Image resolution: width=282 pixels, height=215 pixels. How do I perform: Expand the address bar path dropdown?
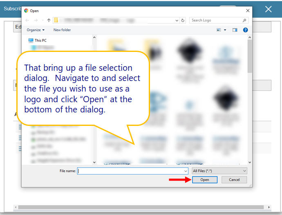(176, 20)
